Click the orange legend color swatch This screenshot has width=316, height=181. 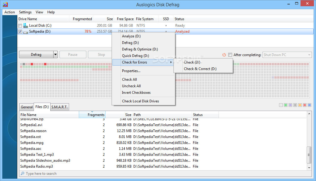click(x=300, y=105)
